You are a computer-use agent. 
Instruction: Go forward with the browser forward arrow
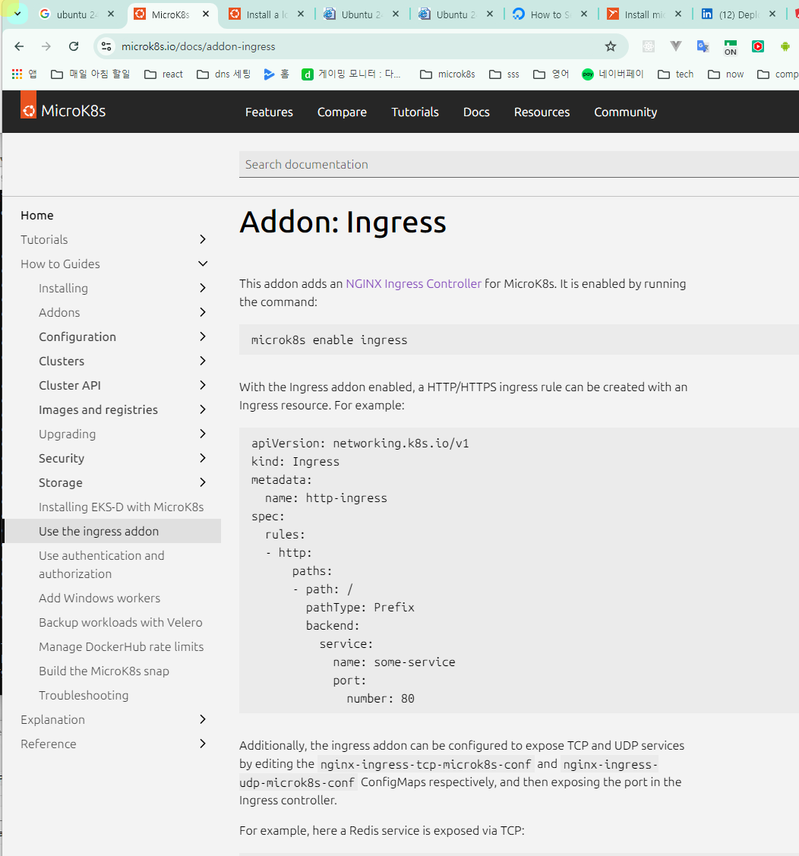46,46
